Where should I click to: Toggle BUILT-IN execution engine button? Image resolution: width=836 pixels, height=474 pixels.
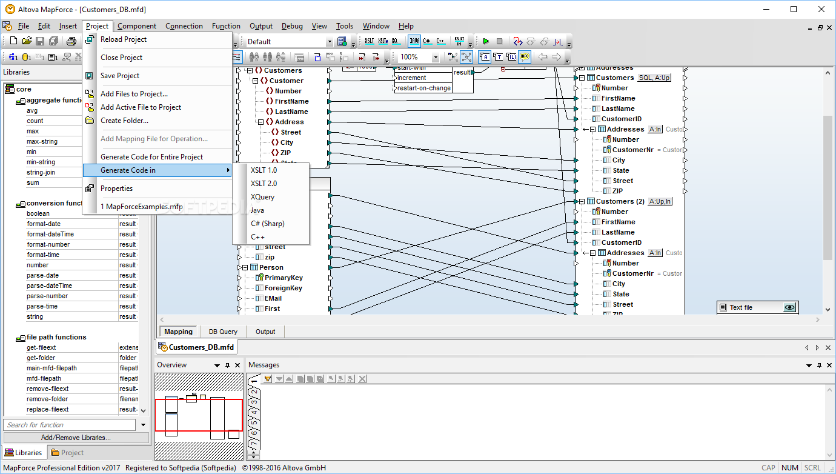click(460, 41)
